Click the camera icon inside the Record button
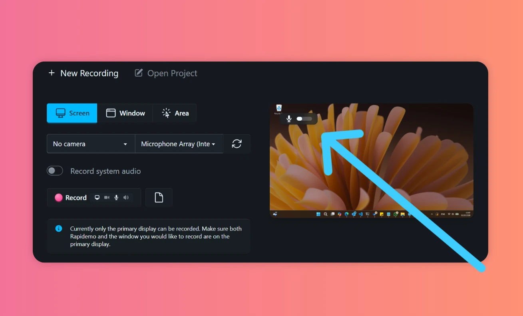523x316 pixels. pyautogui.click(x=107, y=197)
